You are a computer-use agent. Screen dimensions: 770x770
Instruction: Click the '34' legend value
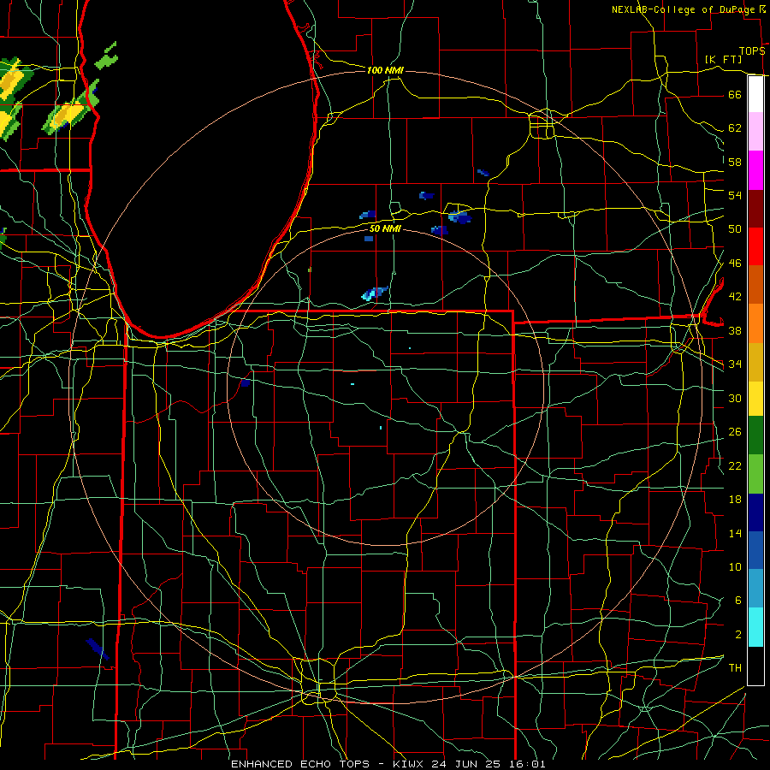[735, 364]
